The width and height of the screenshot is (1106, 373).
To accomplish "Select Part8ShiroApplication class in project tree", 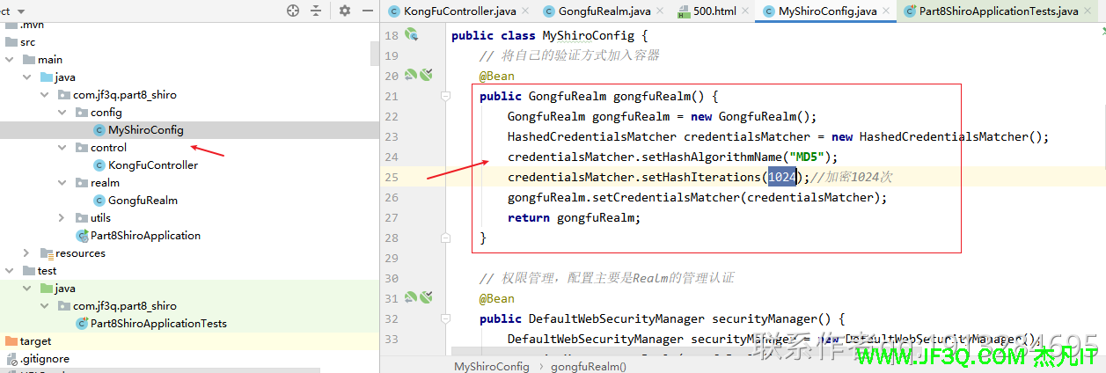I will tap(145, 236).
